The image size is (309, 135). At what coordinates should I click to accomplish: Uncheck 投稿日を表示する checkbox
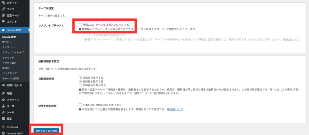80,78
